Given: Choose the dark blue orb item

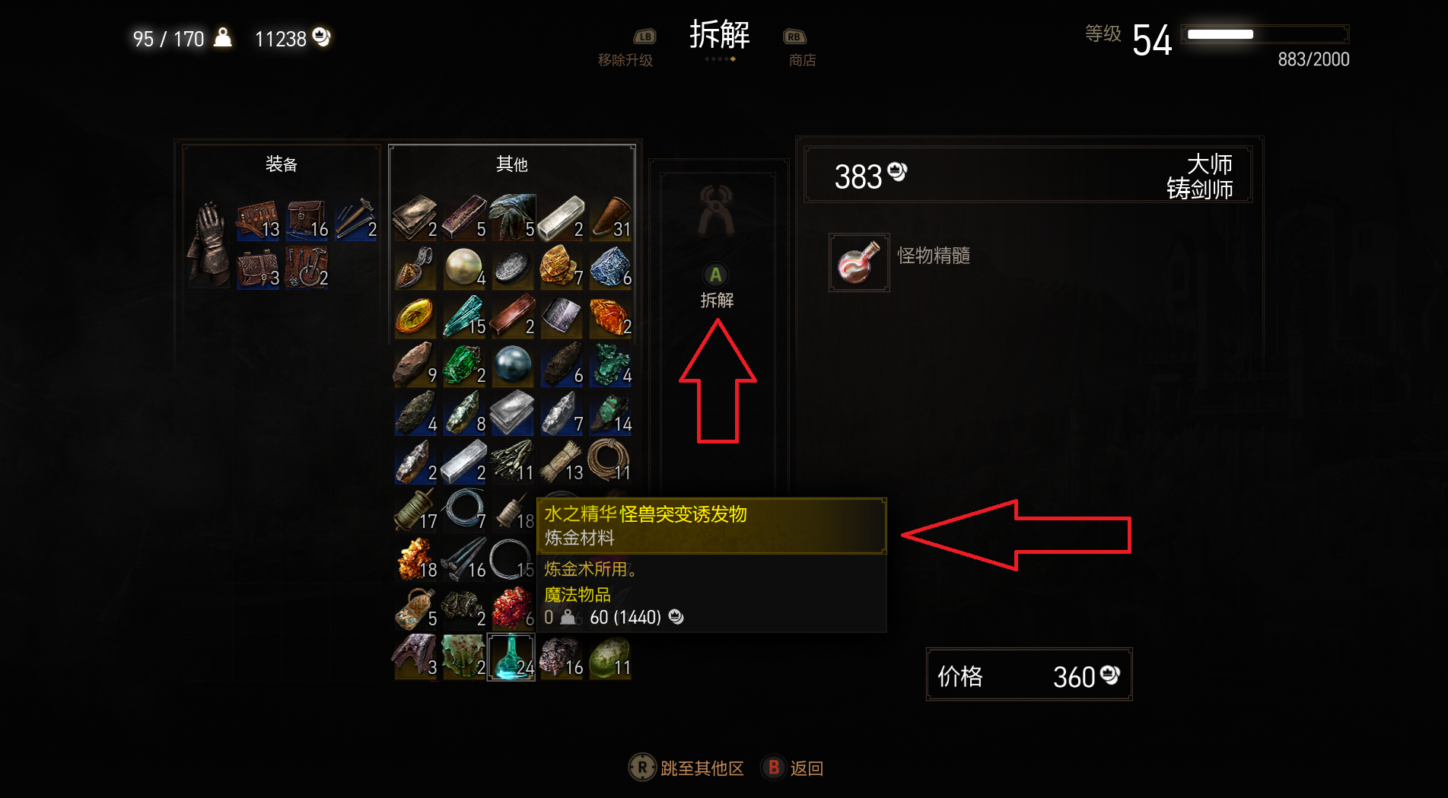Looking at the screenshot, I should [512, 364].
